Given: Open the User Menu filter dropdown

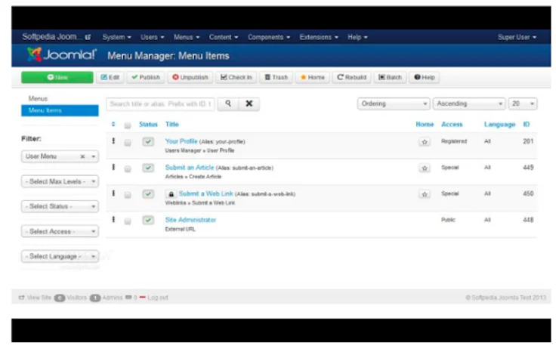Looking at the screenshot, I should tap(60, 156).
